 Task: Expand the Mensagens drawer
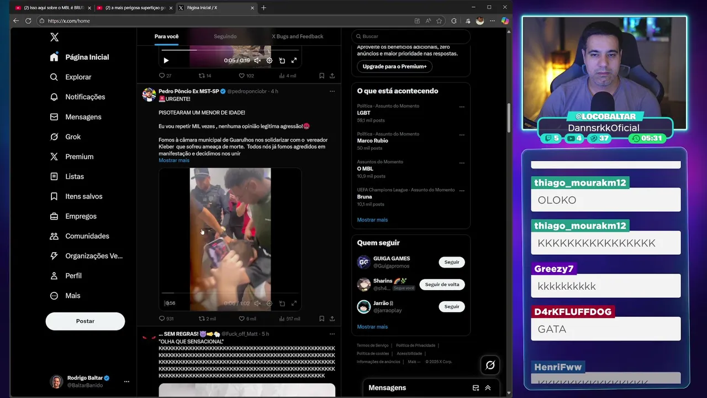(488, 388)
